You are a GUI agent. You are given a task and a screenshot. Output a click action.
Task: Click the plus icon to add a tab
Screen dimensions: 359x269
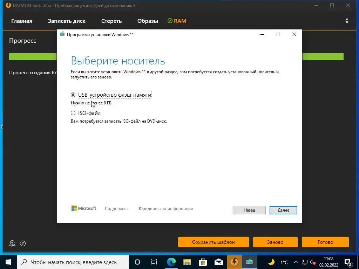(347, 21)
